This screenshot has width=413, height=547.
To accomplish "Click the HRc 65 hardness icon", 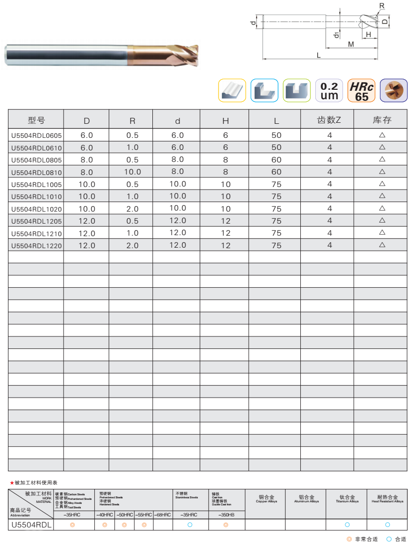I will point(361,91).
